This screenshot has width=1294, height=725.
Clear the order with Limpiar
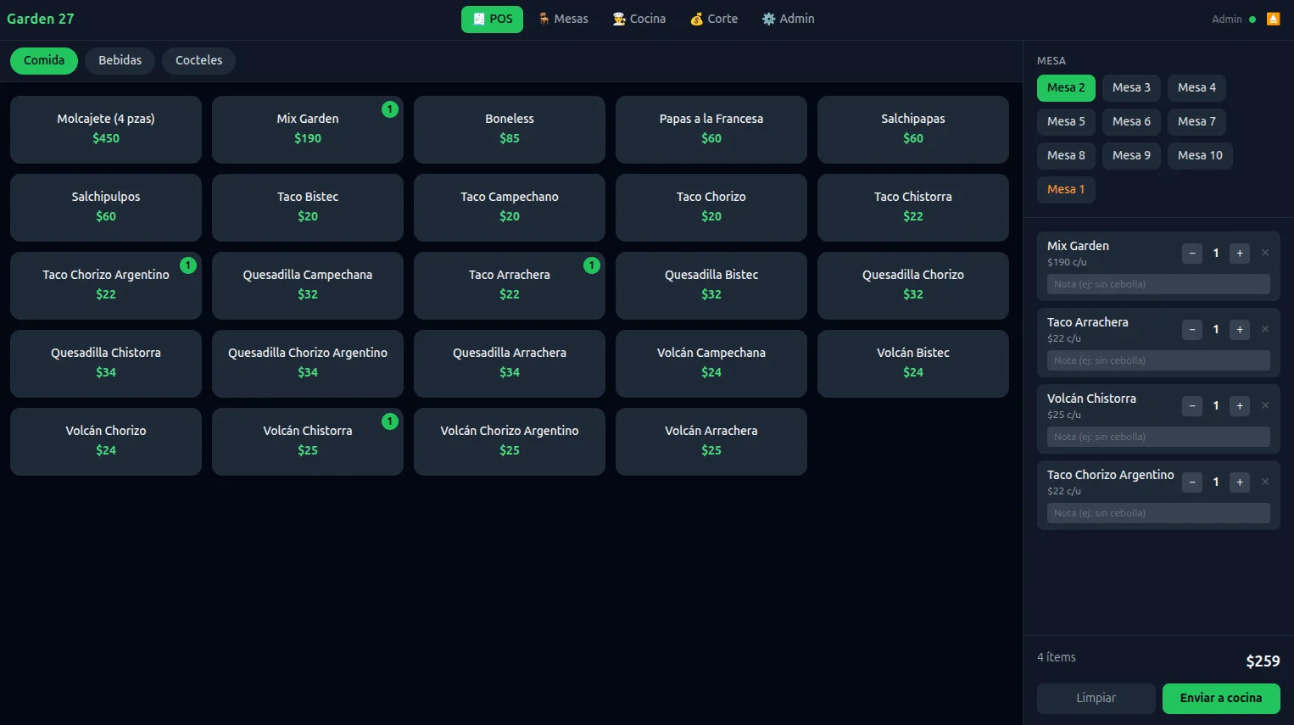[1096, 698]
